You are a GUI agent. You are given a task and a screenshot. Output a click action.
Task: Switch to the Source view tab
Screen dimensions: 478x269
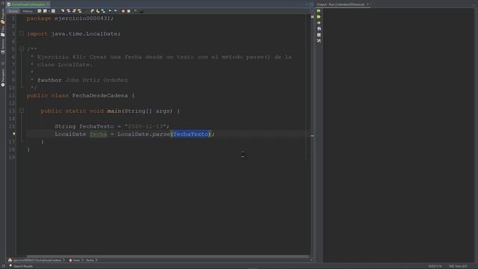(x=13, y=11)
